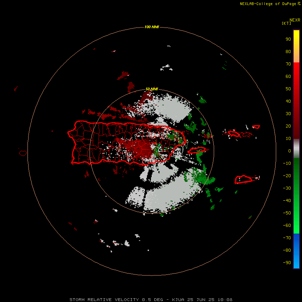Click the Vieques island outline east of Puerto Rico
302x302 pixels.
click(197, 150)
